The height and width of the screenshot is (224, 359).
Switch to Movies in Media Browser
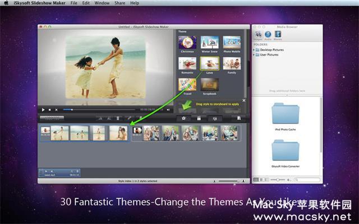click(x=278, y=36)
